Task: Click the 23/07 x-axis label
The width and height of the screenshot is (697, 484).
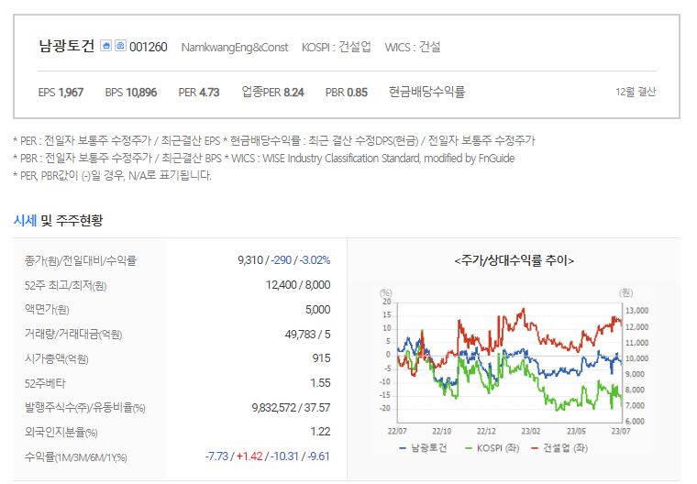Action: [621, 431]
